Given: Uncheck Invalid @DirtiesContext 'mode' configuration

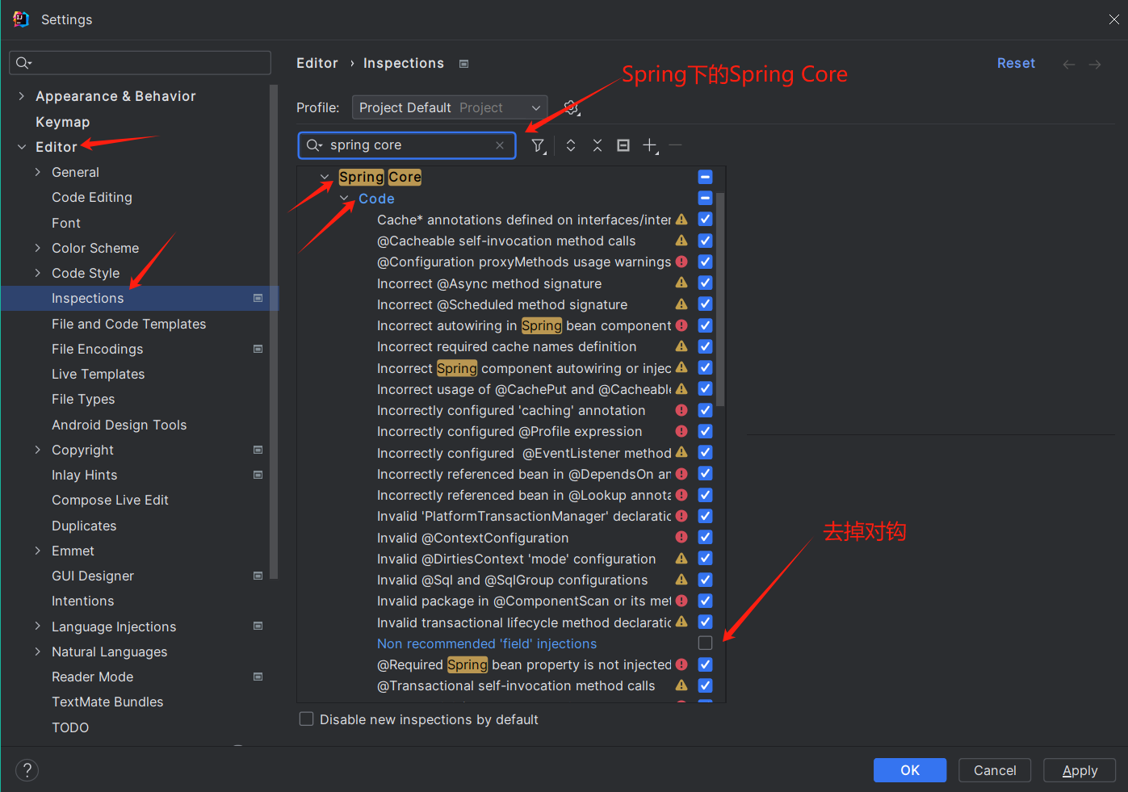Looking at the screenshot, I should coord(705,558).
